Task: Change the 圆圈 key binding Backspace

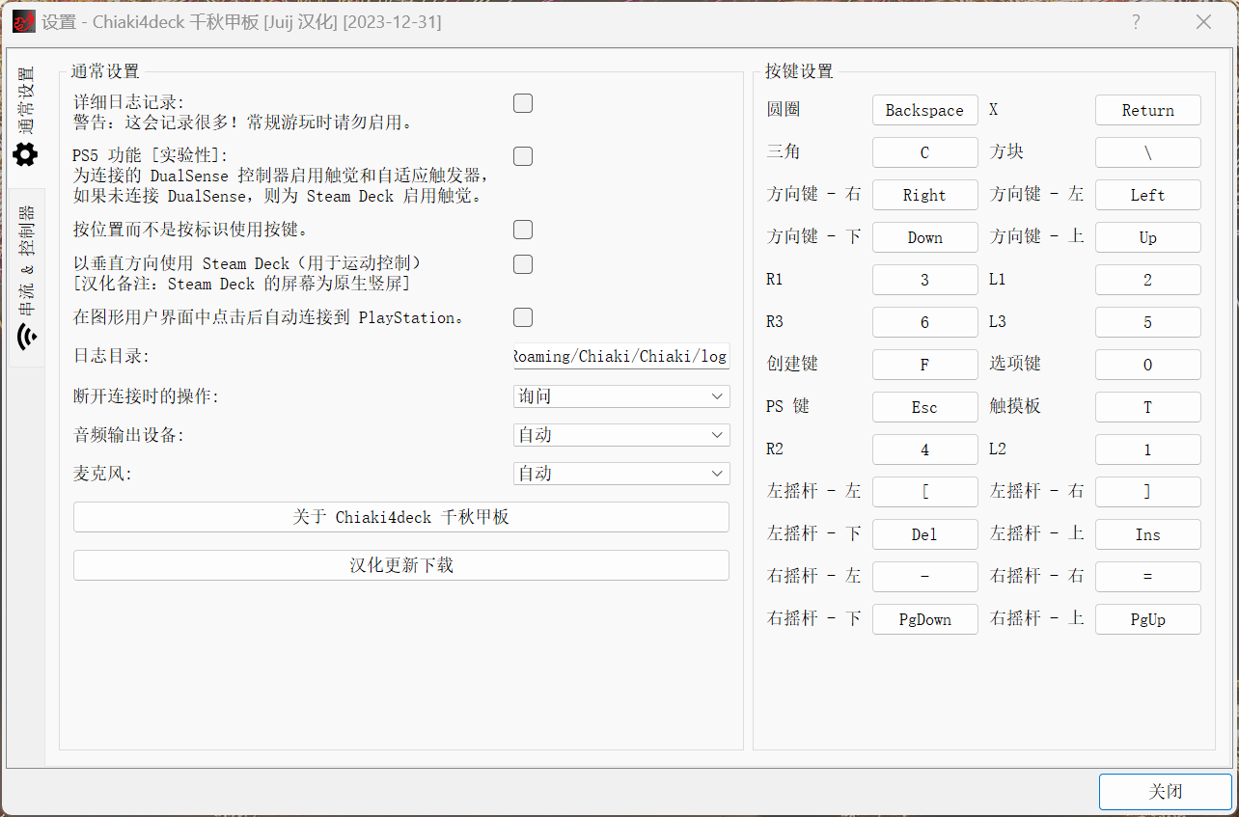Action: pos(924,110)
